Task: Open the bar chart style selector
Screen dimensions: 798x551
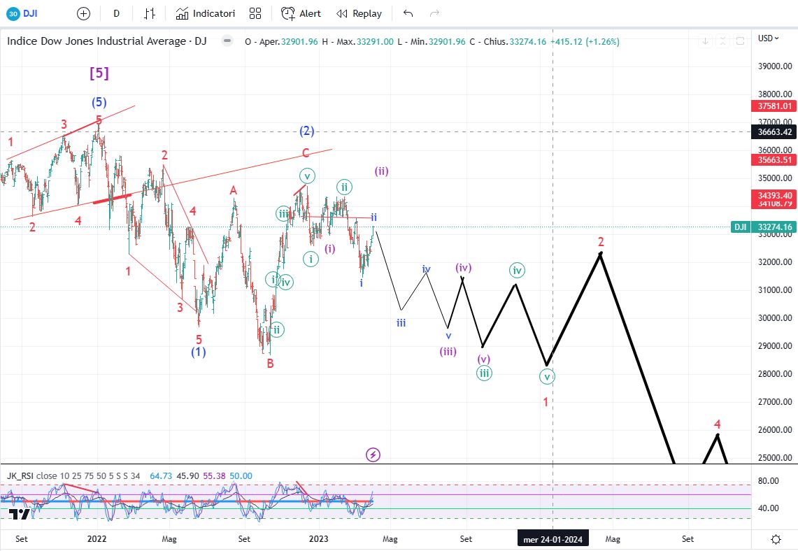Action: click(x=149, y=14)
